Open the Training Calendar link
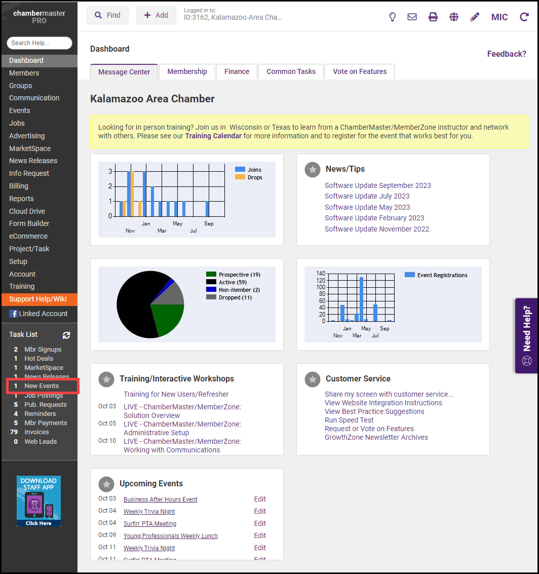 pyautogui.click(x=213, y=136)
